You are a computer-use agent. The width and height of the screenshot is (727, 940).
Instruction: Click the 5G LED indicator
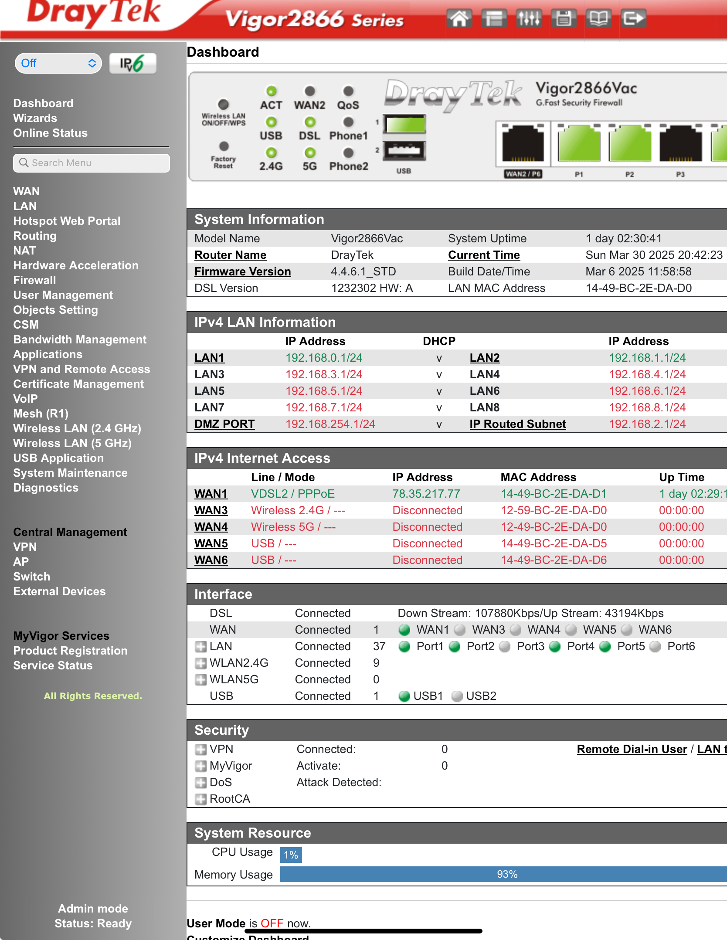tap(310, 153)
